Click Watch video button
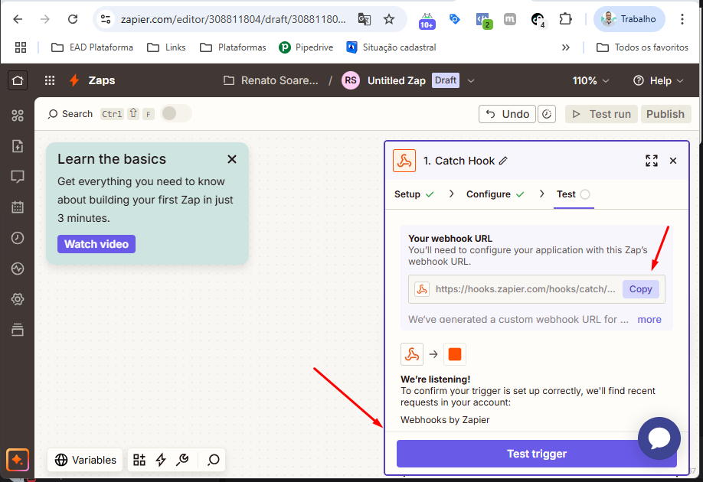The width and height of the screenshot is (703, 482). (x=96, y=244)
